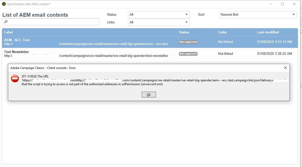Minimize the Synchronize with AEM content window
The image size is (302, 167).
coord(271,4)
